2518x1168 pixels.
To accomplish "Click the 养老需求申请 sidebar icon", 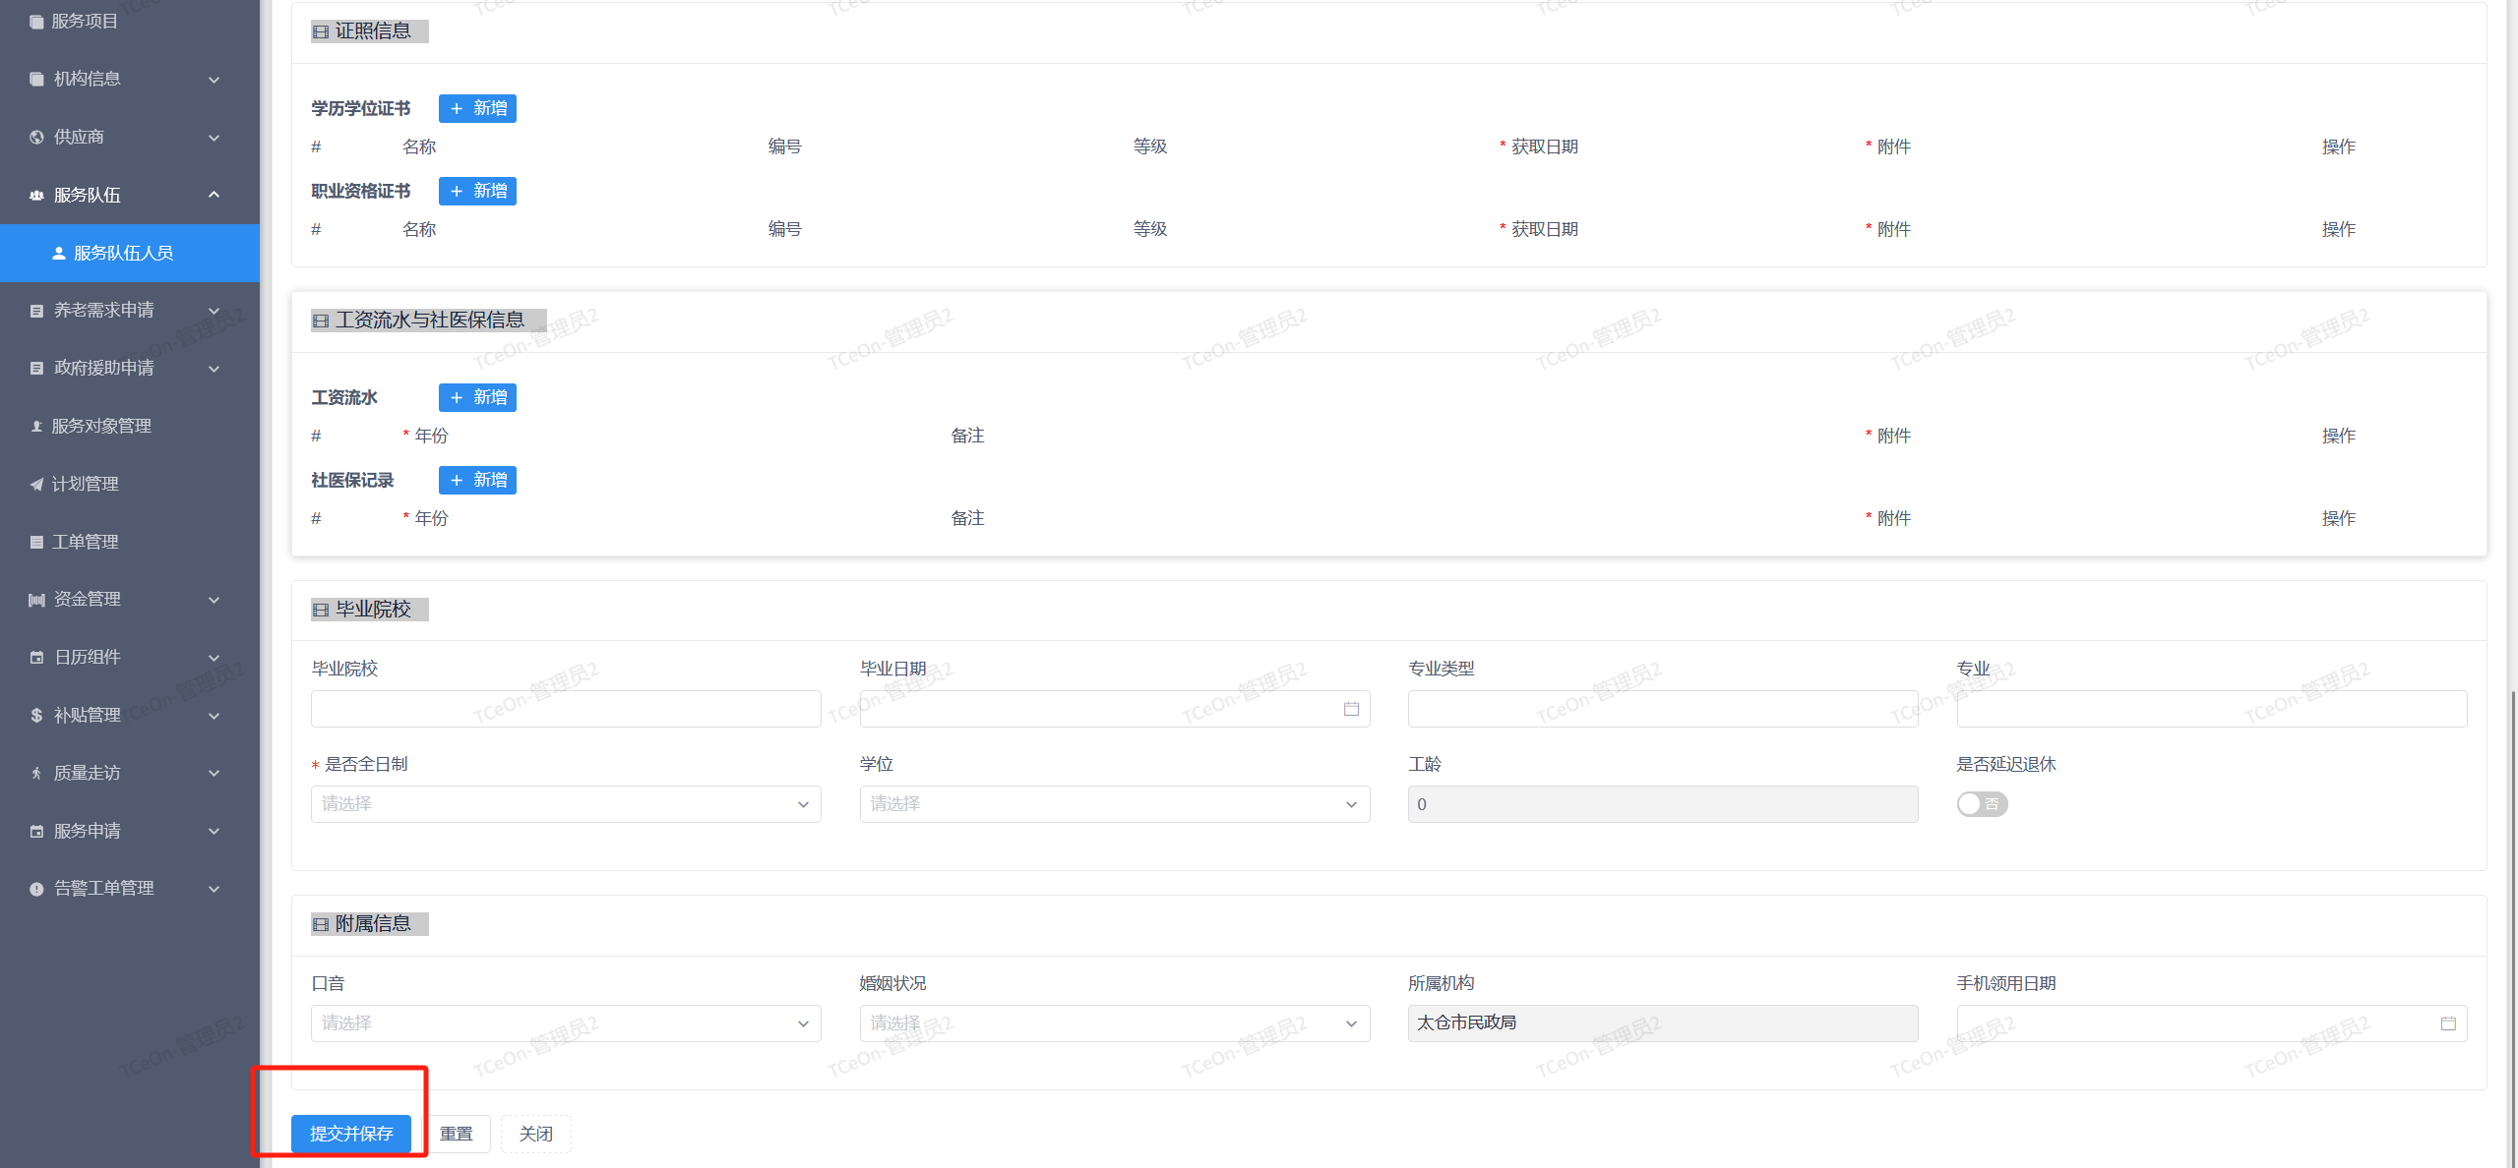I will point(36,311).
